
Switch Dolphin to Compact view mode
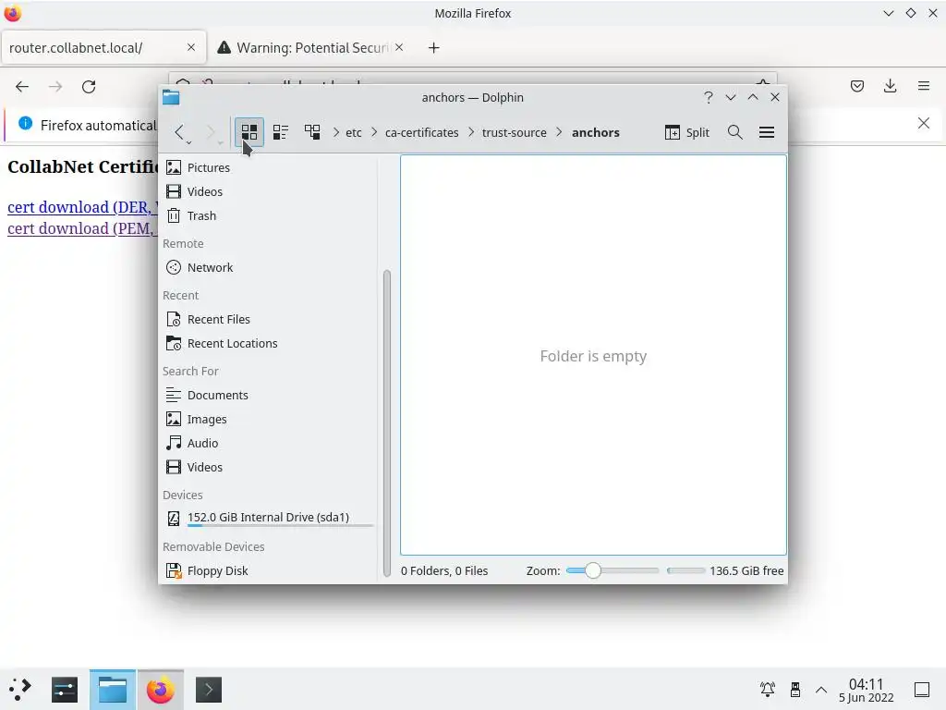281,132
